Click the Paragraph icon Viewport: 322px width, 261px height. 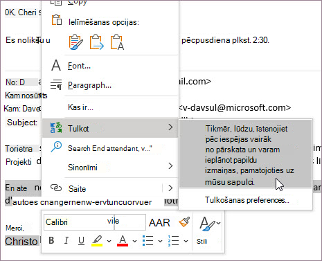[56, 84]
